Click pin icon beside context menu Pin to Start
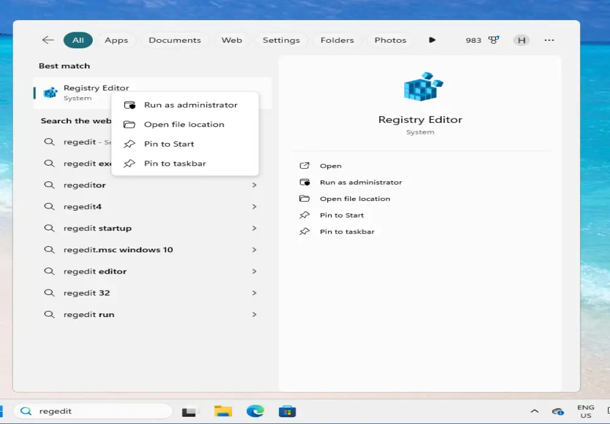This screenshot has height=424, width=610. (129, 144)
